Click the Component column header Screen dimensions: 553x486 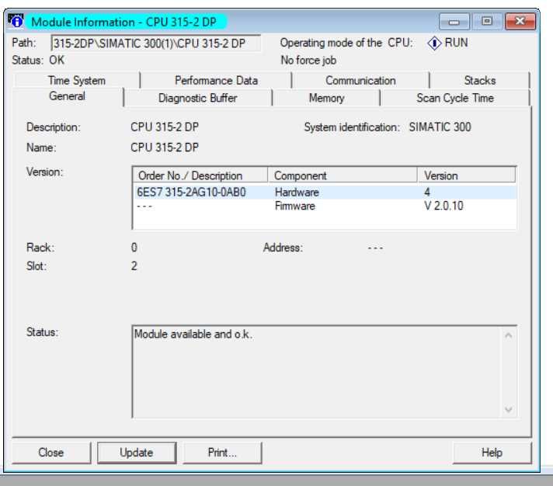tap(343, 175)
